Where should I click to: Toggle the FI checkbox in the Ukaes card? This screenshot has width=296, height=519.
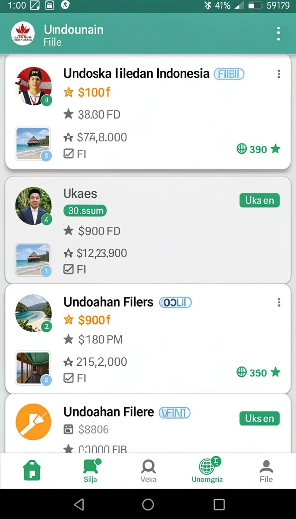pyautogui.click(x=69, y=269)
